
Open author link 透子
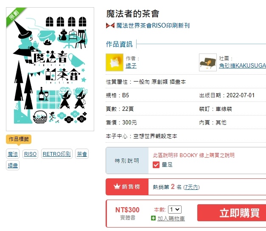tap(131, 65)
